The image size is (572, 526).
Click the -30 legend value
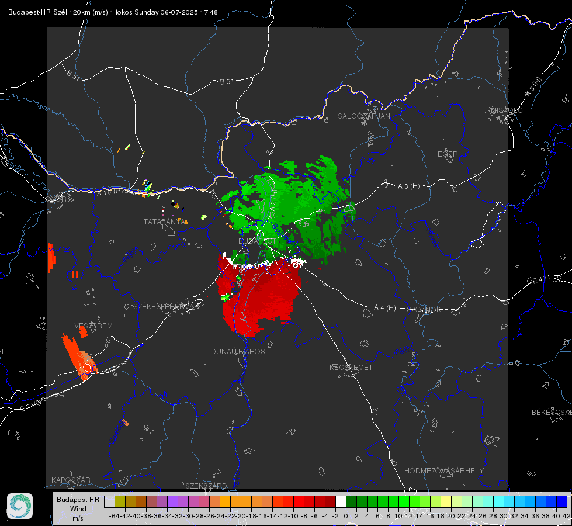(x=188, y=516)
